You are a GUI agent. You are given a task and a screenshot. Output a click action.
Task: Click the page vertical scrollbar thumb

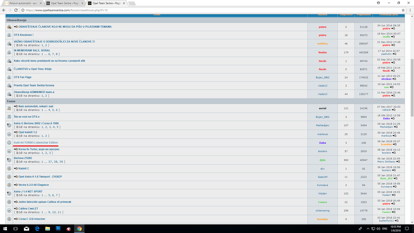[x=412, y=87]
